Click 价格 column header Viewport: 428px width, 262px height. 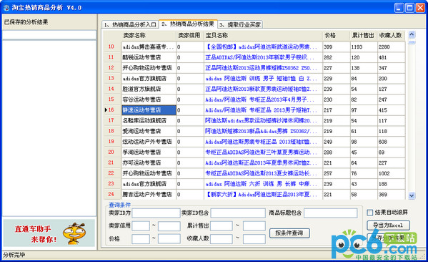point(337,35)
